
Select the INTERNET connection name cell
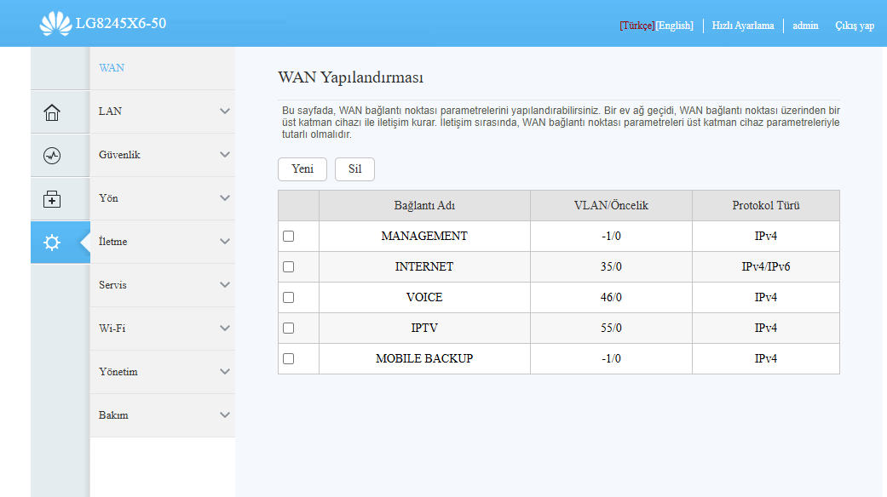(424, 266)
